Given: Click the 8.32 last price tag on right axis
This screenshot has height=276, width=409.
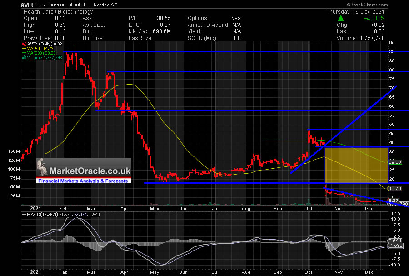Looking at the screenshot, I should (394, 200).
